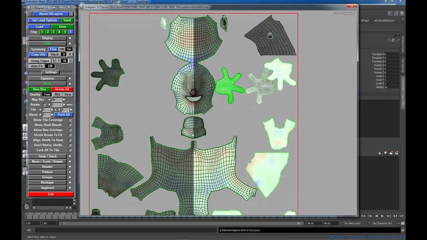
Task: Click the D button next to Untag Edges
Action: [x=70, y=61]
